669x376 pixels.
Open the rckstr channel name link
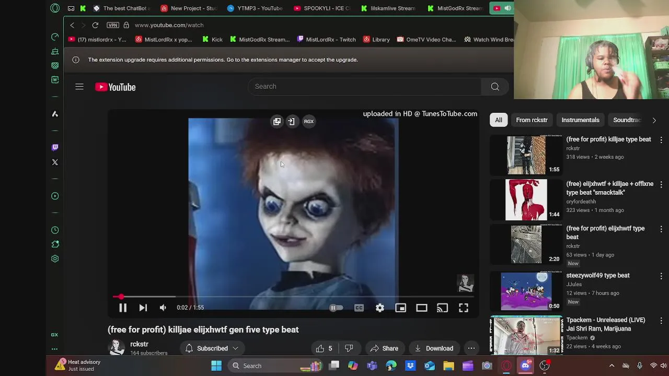tap(140, 344)
